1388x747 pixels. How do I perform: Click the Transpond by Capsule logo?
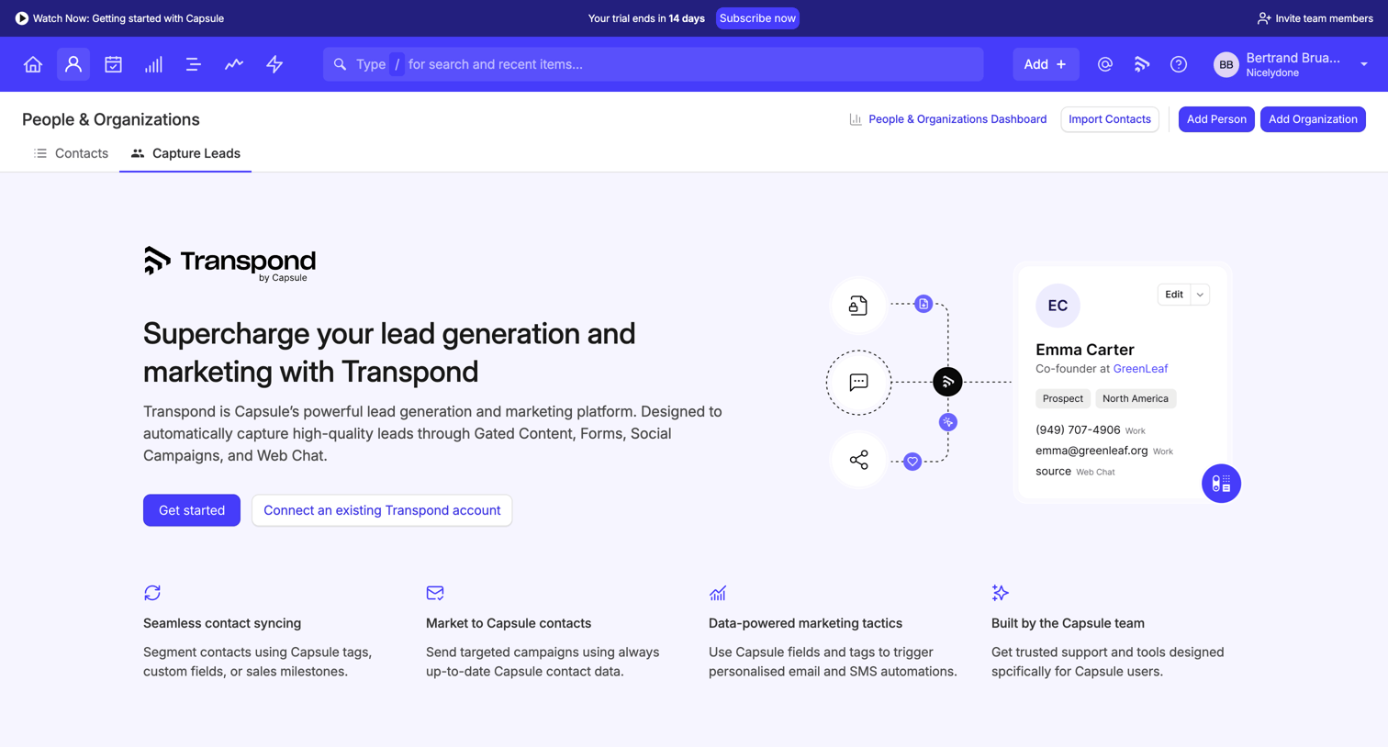(x=229, y=264)
